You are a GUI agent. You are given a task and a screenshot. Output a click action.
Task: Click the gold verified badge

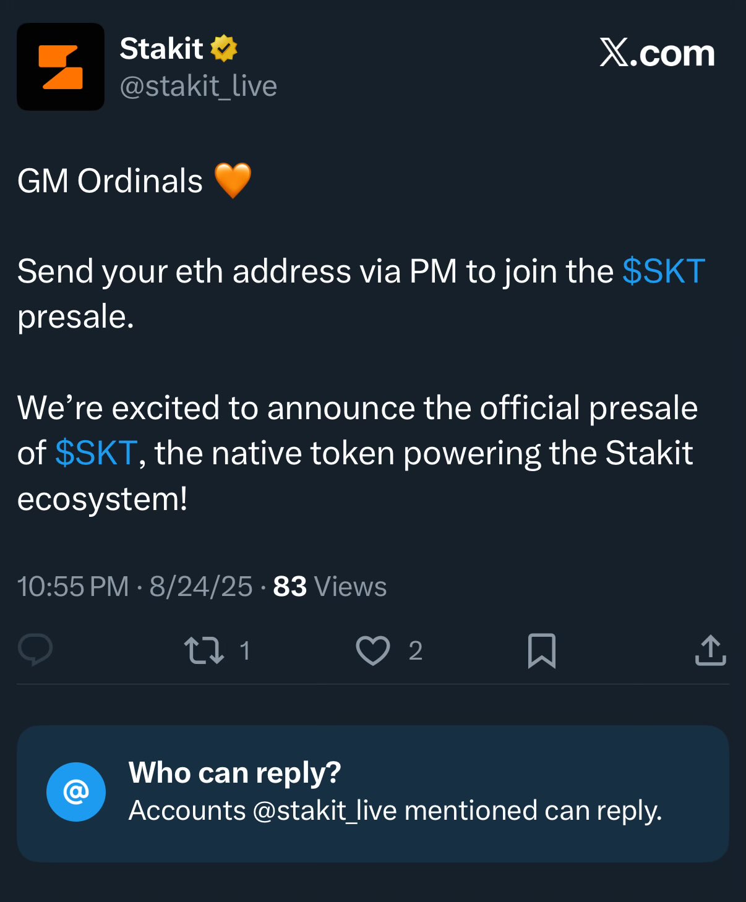[x=224, y=48]
